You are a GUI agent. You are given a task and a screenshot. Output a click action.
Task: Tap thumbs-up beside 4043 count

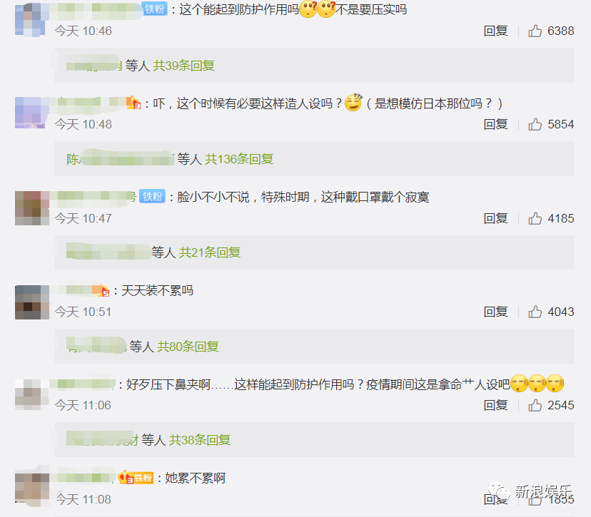[535, 312]
